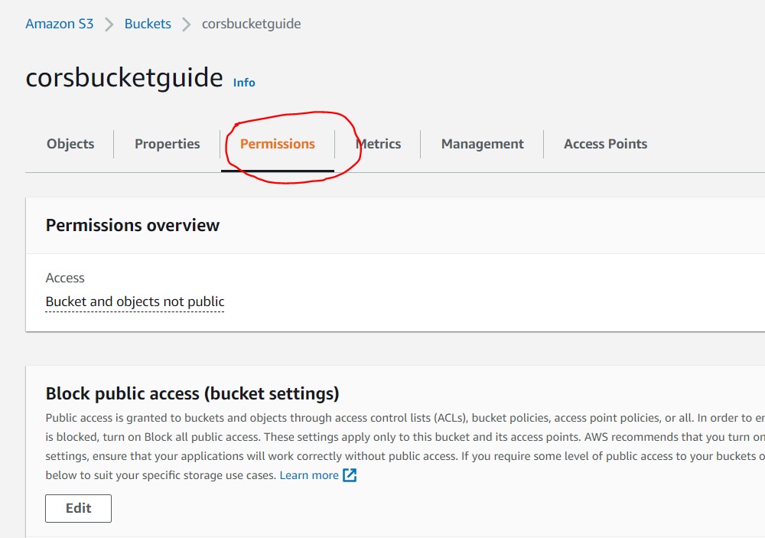Click the Permissions overview heading
This screenshot has height=538, width=765.
point(132,225)
